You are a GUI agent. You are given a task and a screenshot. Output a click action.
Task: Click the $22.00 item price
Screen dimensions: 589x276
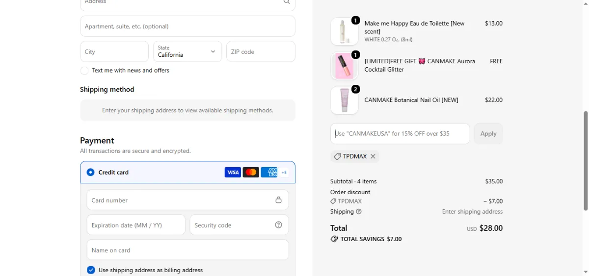494,100
